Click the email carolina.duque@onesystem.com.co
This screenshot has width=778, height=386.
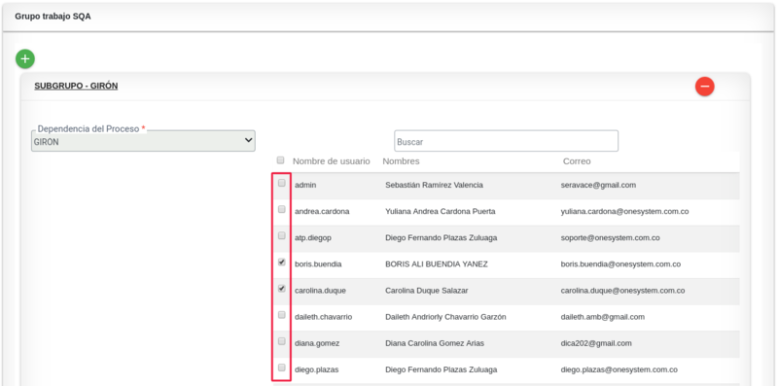pyautogui.click(x=623, y=291)
